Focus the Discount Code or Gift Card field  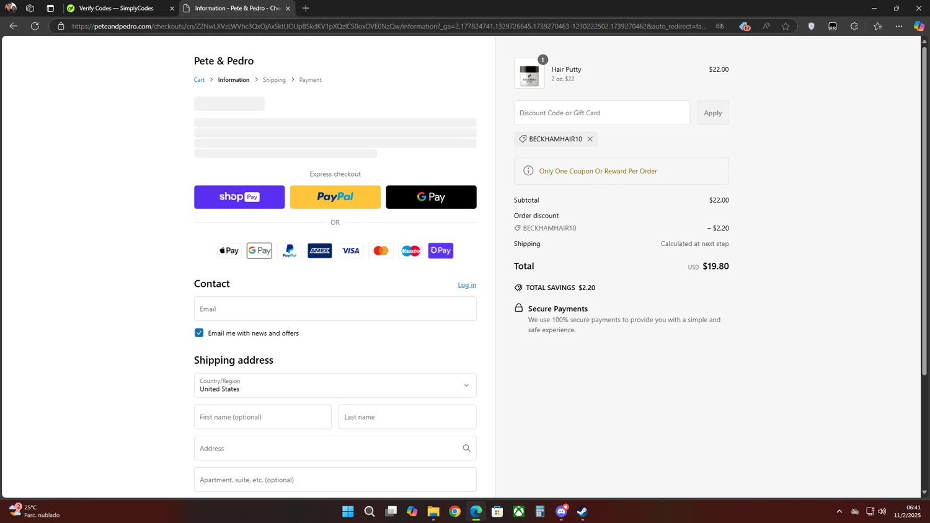pos(602,113)
